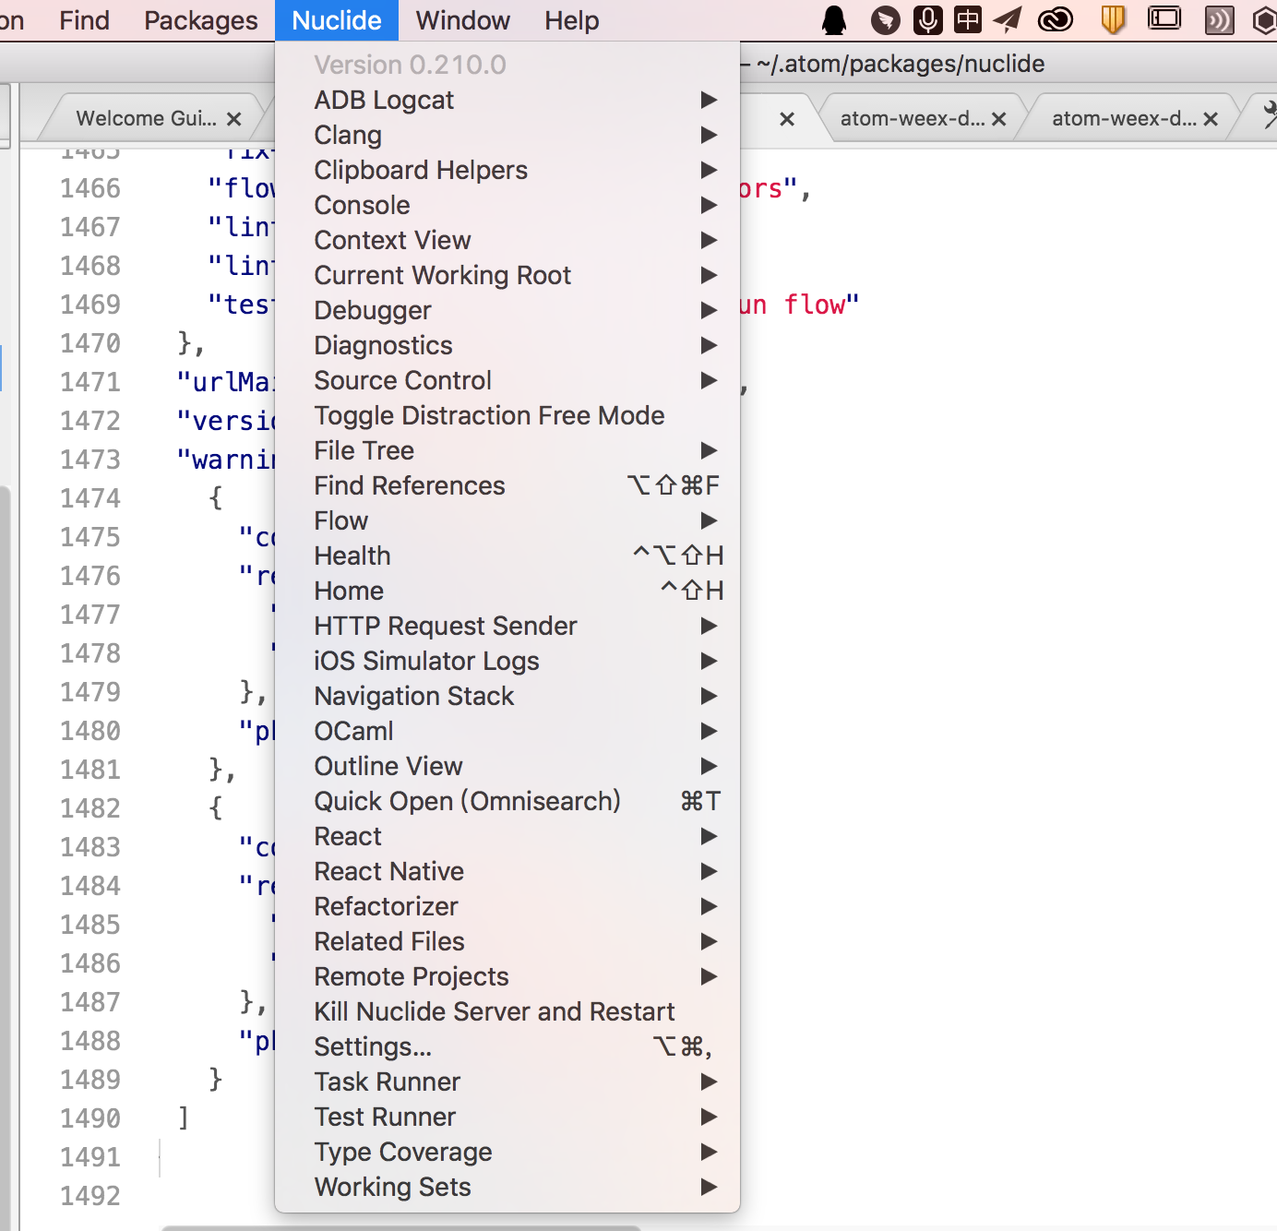Switch to the Welcome Guide tab
1277x1231 pixels.
(146, 119)
